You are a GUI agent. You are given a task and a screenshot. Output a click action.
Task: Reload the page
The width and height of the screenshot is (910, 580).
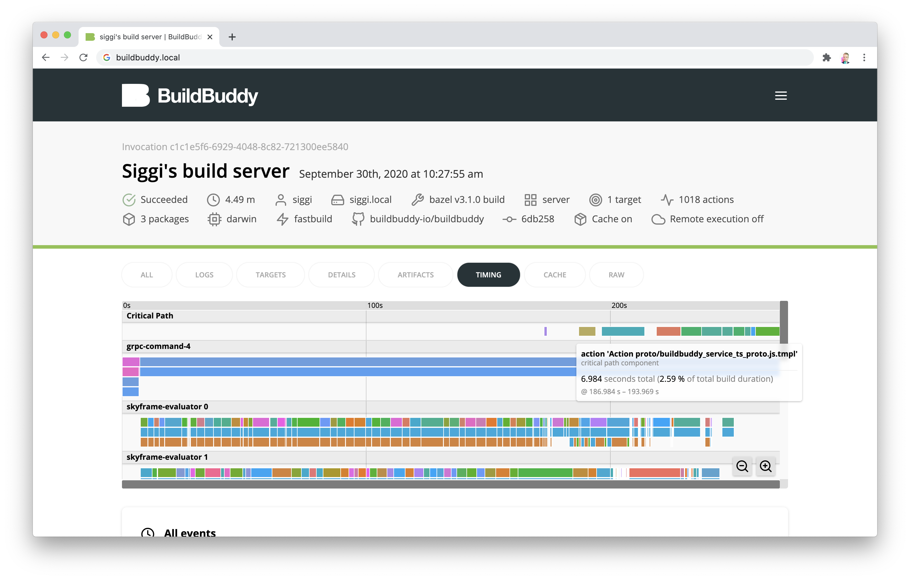tap(84, 57)
